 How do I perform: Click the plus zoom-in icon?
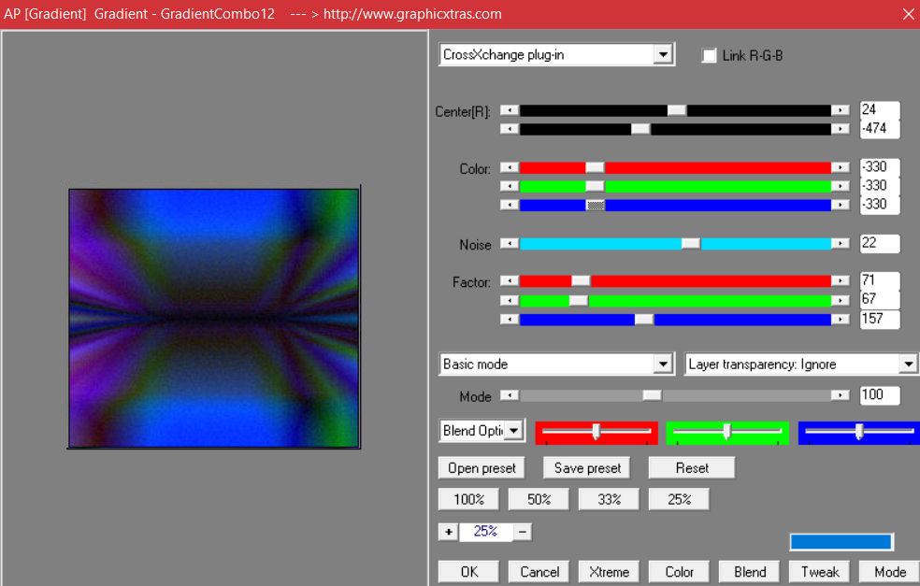pos(449,532)
